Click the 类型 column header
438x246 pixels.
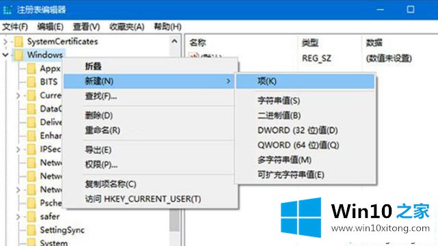pos(329,43)
